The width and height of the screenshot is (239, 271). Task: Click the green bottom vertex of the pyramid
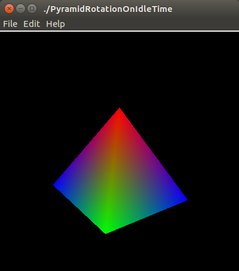(106, 231)
